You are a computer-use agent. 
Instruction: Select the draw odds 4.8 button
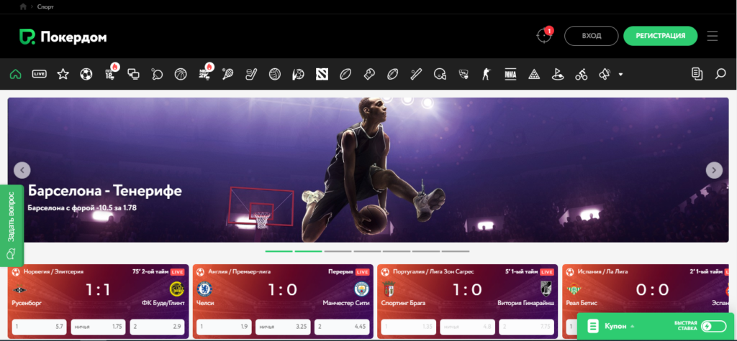click(x=468, y=327)
